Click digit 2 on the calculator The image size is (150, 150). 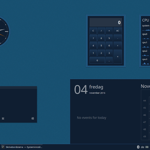pos(101,53)
